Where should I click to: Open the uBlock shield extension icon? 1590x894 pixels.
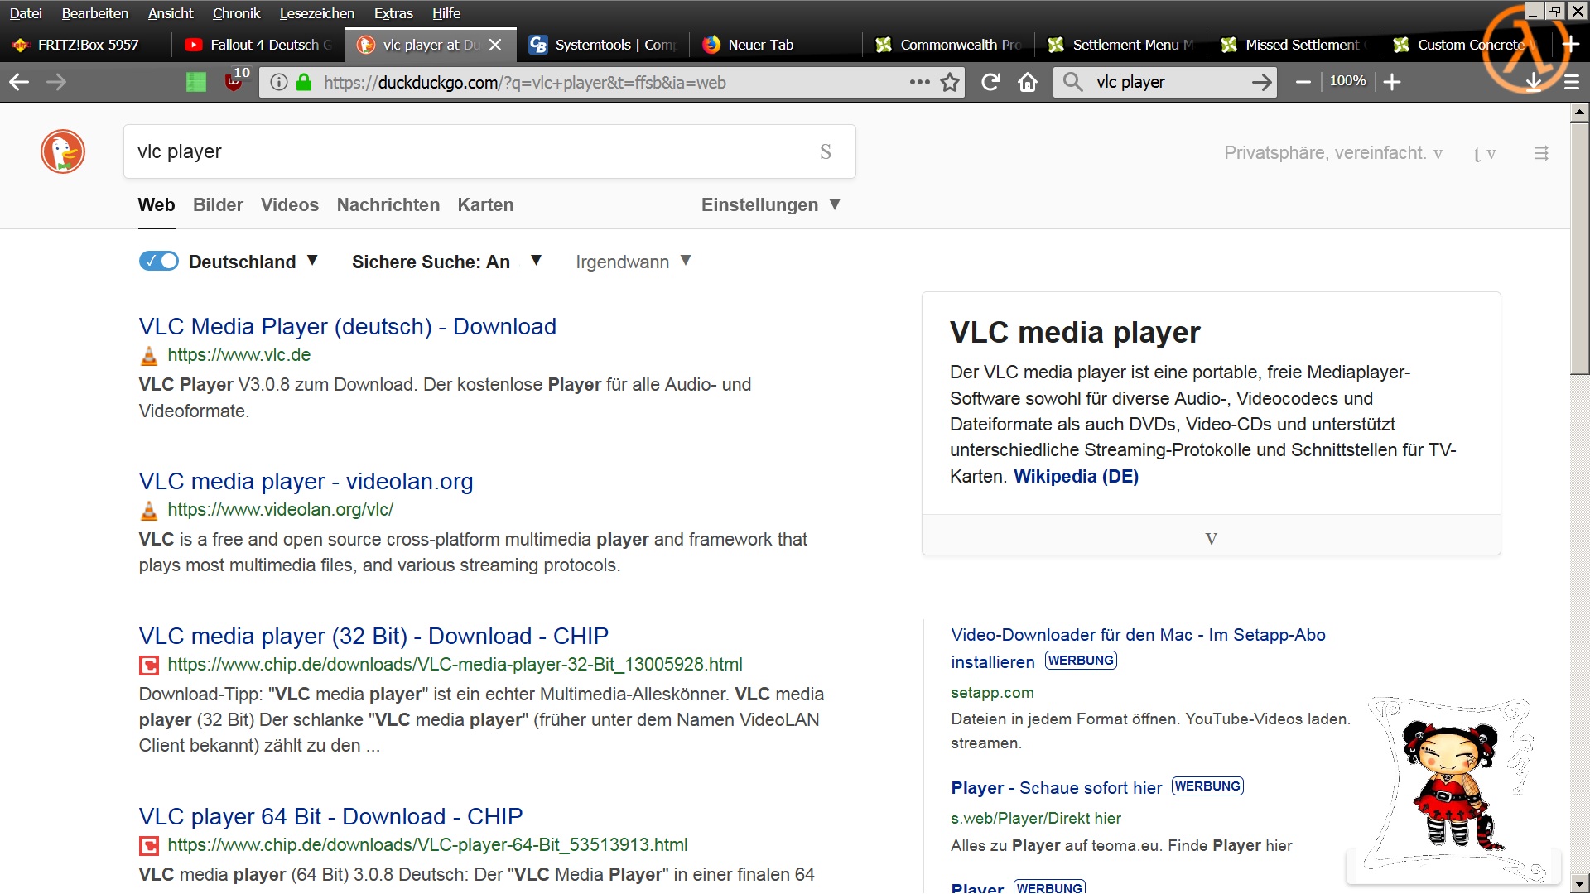(x=234, y=82)
